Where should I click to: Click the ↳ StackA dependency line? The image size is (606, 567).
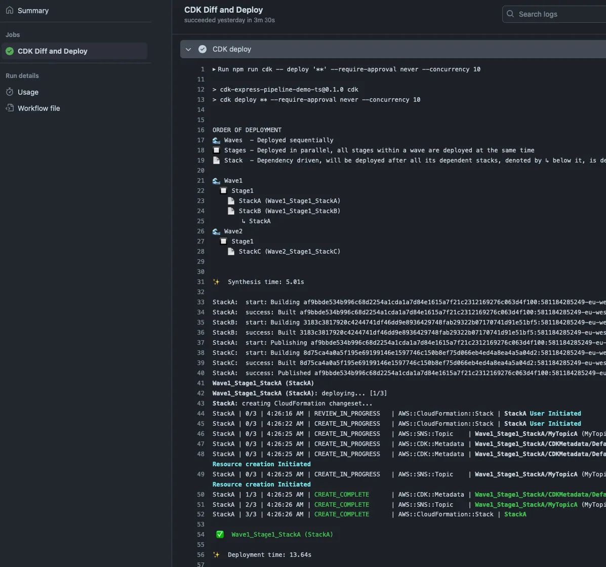coord(256,221)
